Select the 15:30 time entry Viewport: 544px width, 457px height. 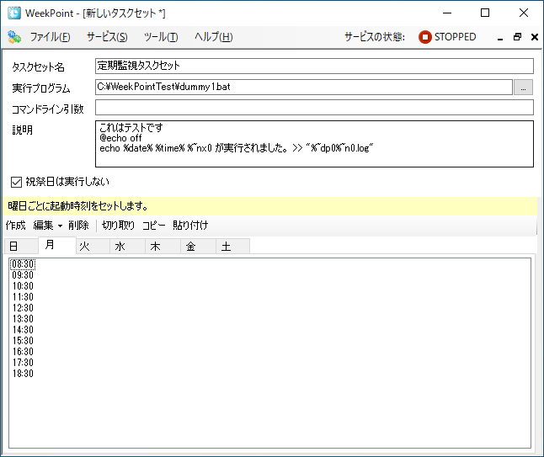click(23, 341)
